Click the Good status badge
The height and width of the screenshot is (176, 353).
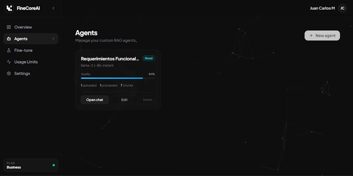tap(149, 58)
